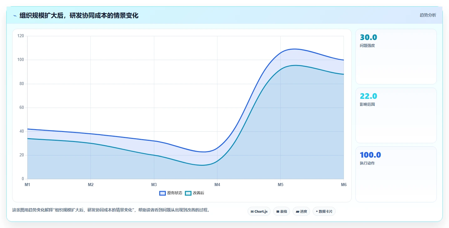The image size is (449, 228).
Task: Click the M2 axis label
Action: point(91,185)
